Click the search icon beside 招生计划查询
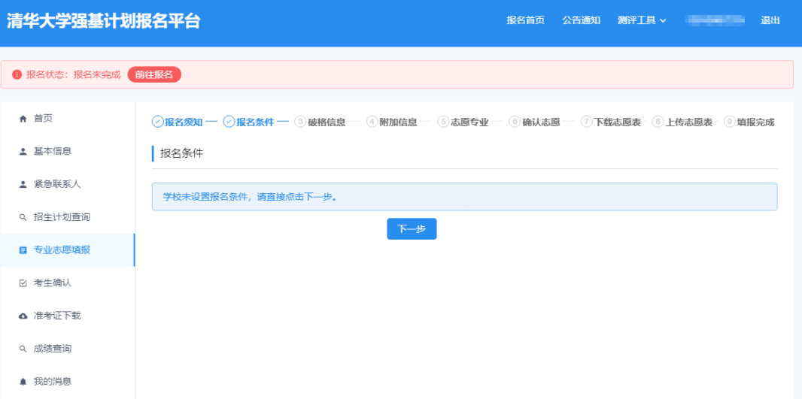Screen dimensions: 802x399 (x=23, y=217)
